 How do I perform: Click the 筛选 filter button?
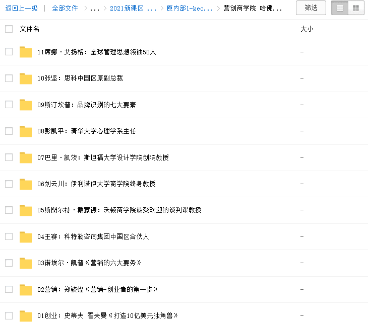point(311,8)
